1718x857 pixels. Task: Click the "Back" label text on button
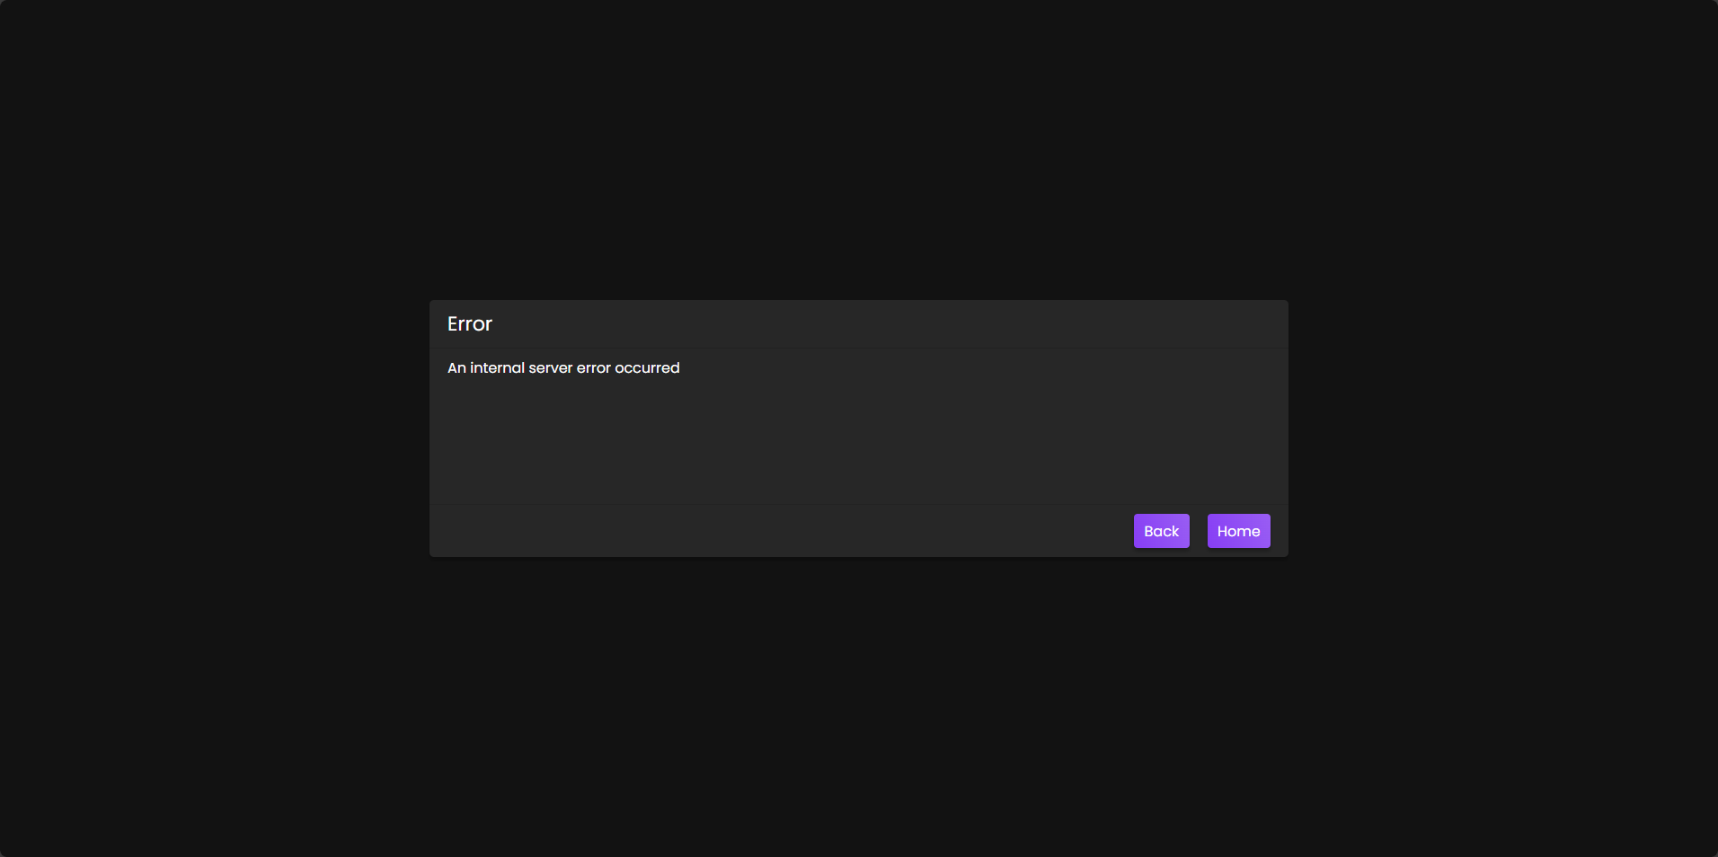pyautogui.click(x=1161, y=531)
